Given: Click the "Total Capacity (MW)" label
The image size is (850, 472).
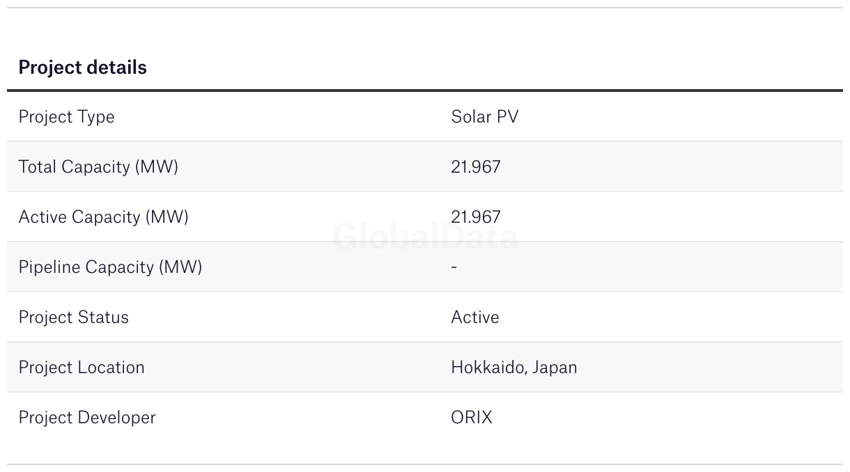Looking at the screenshot, I should 98,167.
